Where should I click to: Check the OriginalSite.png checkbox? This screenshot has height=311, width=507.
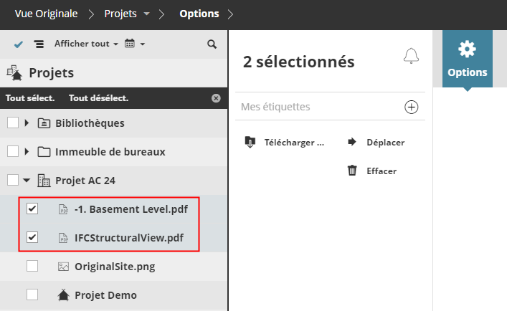pyautogui.click(x=32, y=266)
